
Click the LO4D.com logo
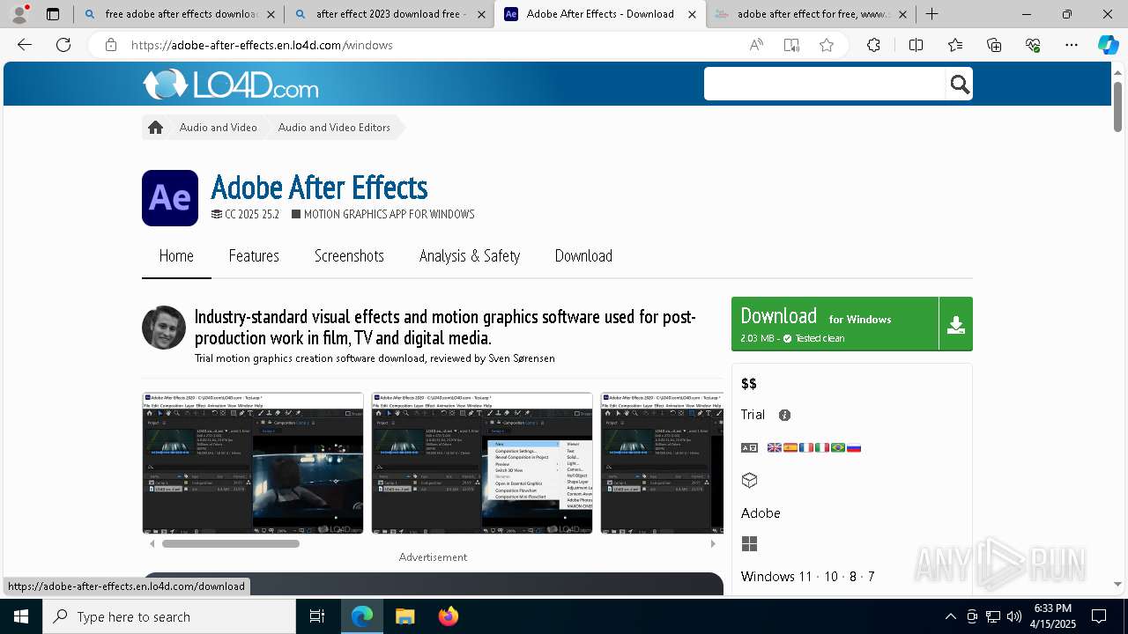[x=231, y=85]
